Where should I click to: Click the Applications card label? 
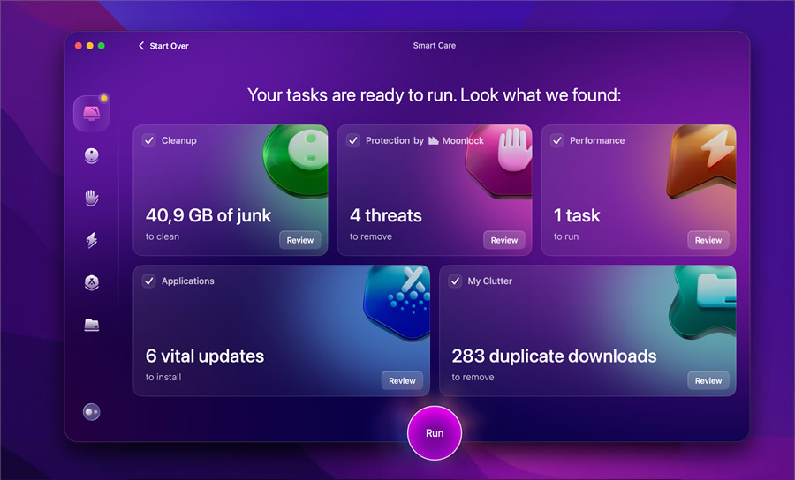click(x=188, y=281)
